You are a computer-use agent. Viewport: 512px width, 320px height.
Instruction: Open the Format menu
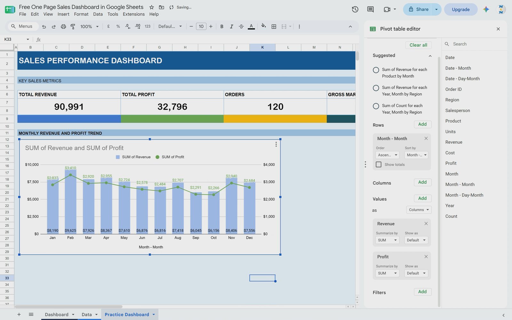tap(81, 14)
